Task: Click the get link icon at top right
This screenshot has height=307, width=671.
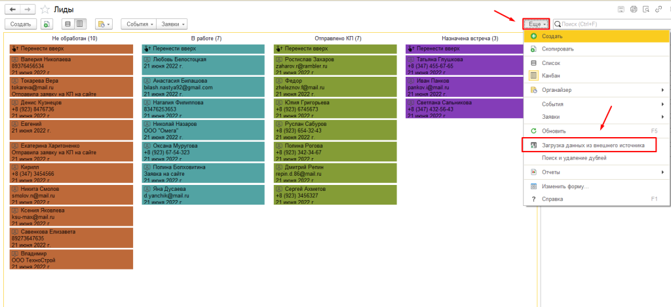Action: (x=659, y=9)
